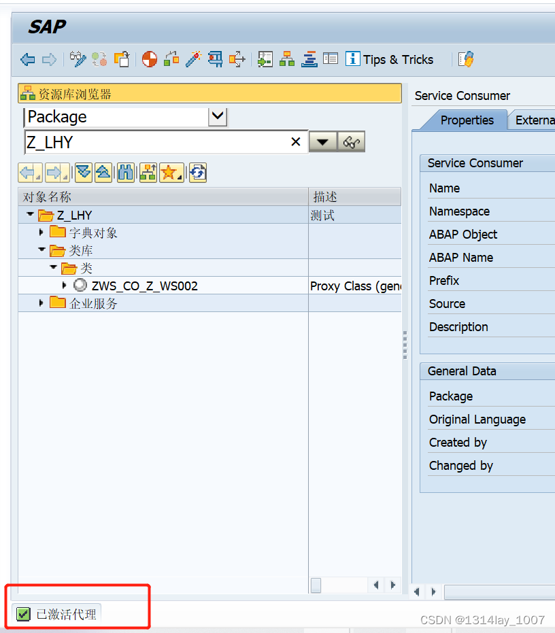Switch to the External tab

534,120
